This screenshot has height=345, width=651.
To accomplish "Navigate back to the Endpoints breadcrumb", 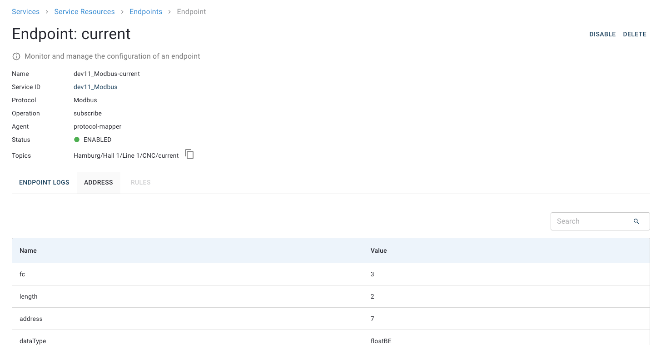I will point(146,12).
